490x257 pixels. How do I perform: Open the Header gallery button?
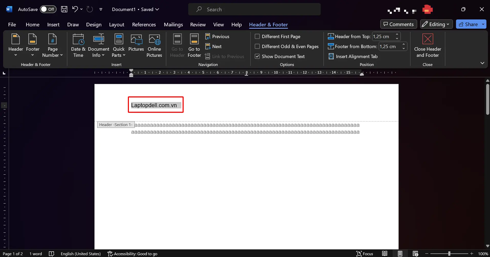(16, 45)
